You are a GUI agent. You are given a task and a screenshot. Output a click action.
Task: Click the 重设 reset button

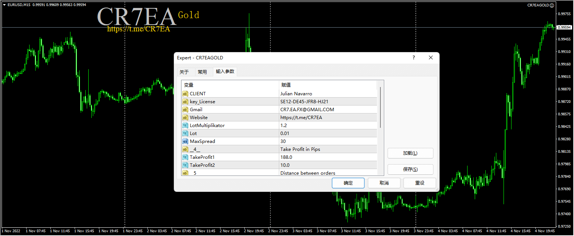419,183
